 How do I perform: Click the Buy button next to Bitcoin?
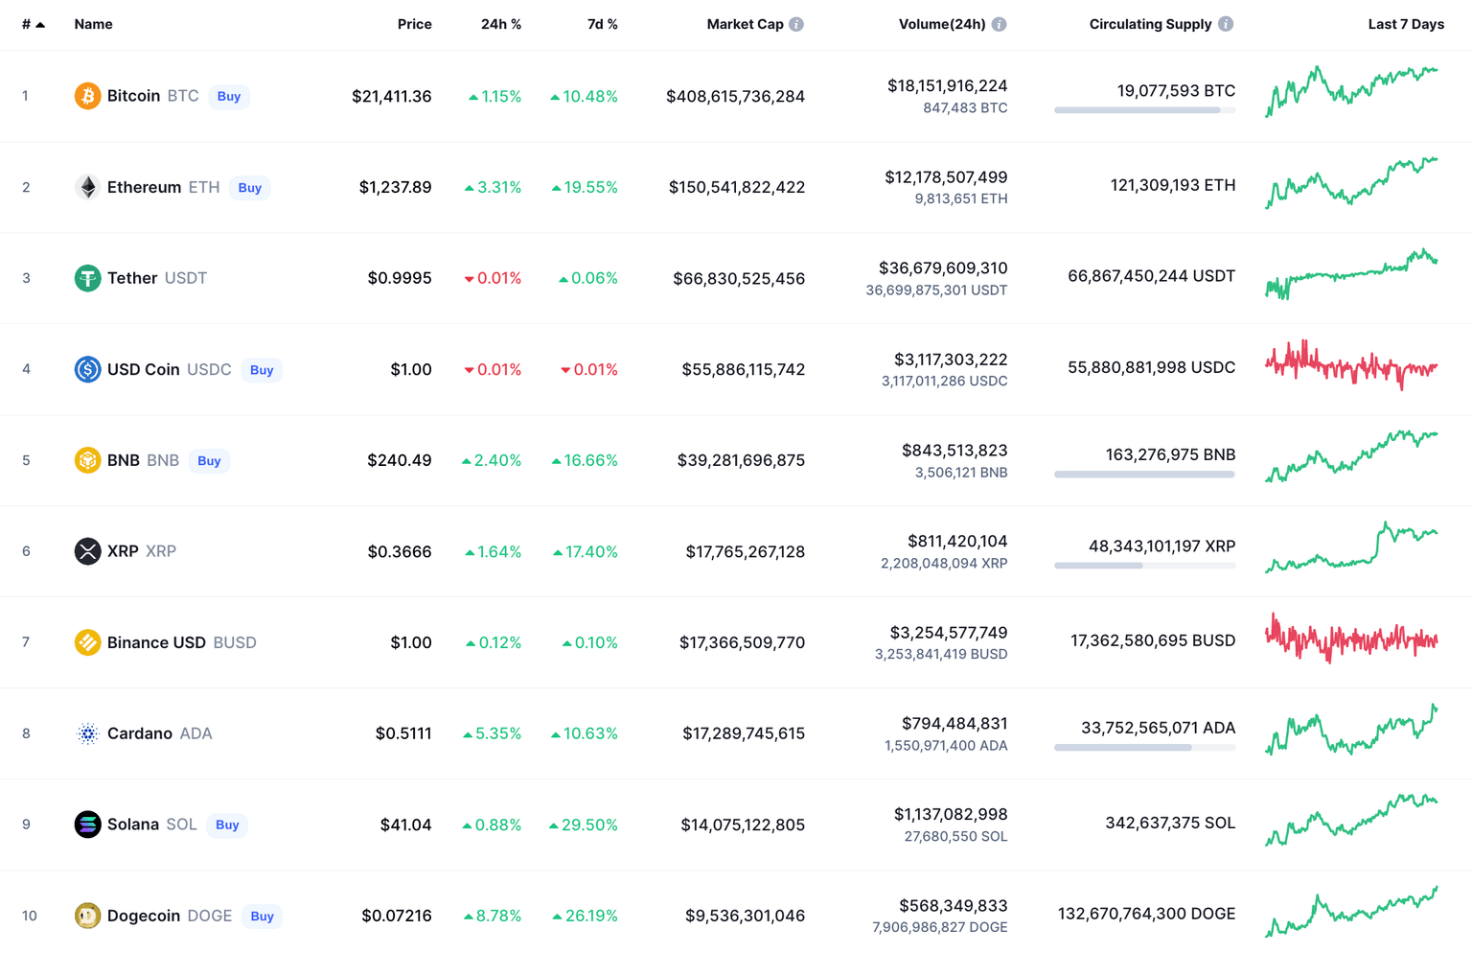click(228, 96)
